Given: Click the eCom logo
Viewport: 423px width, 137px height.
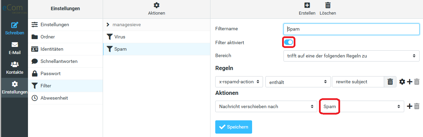Looking at the screenshot, I should [14, 8].
